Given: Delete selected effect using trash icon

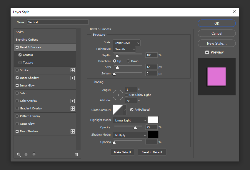Looking at the screenshot, I should coord(76,154).
